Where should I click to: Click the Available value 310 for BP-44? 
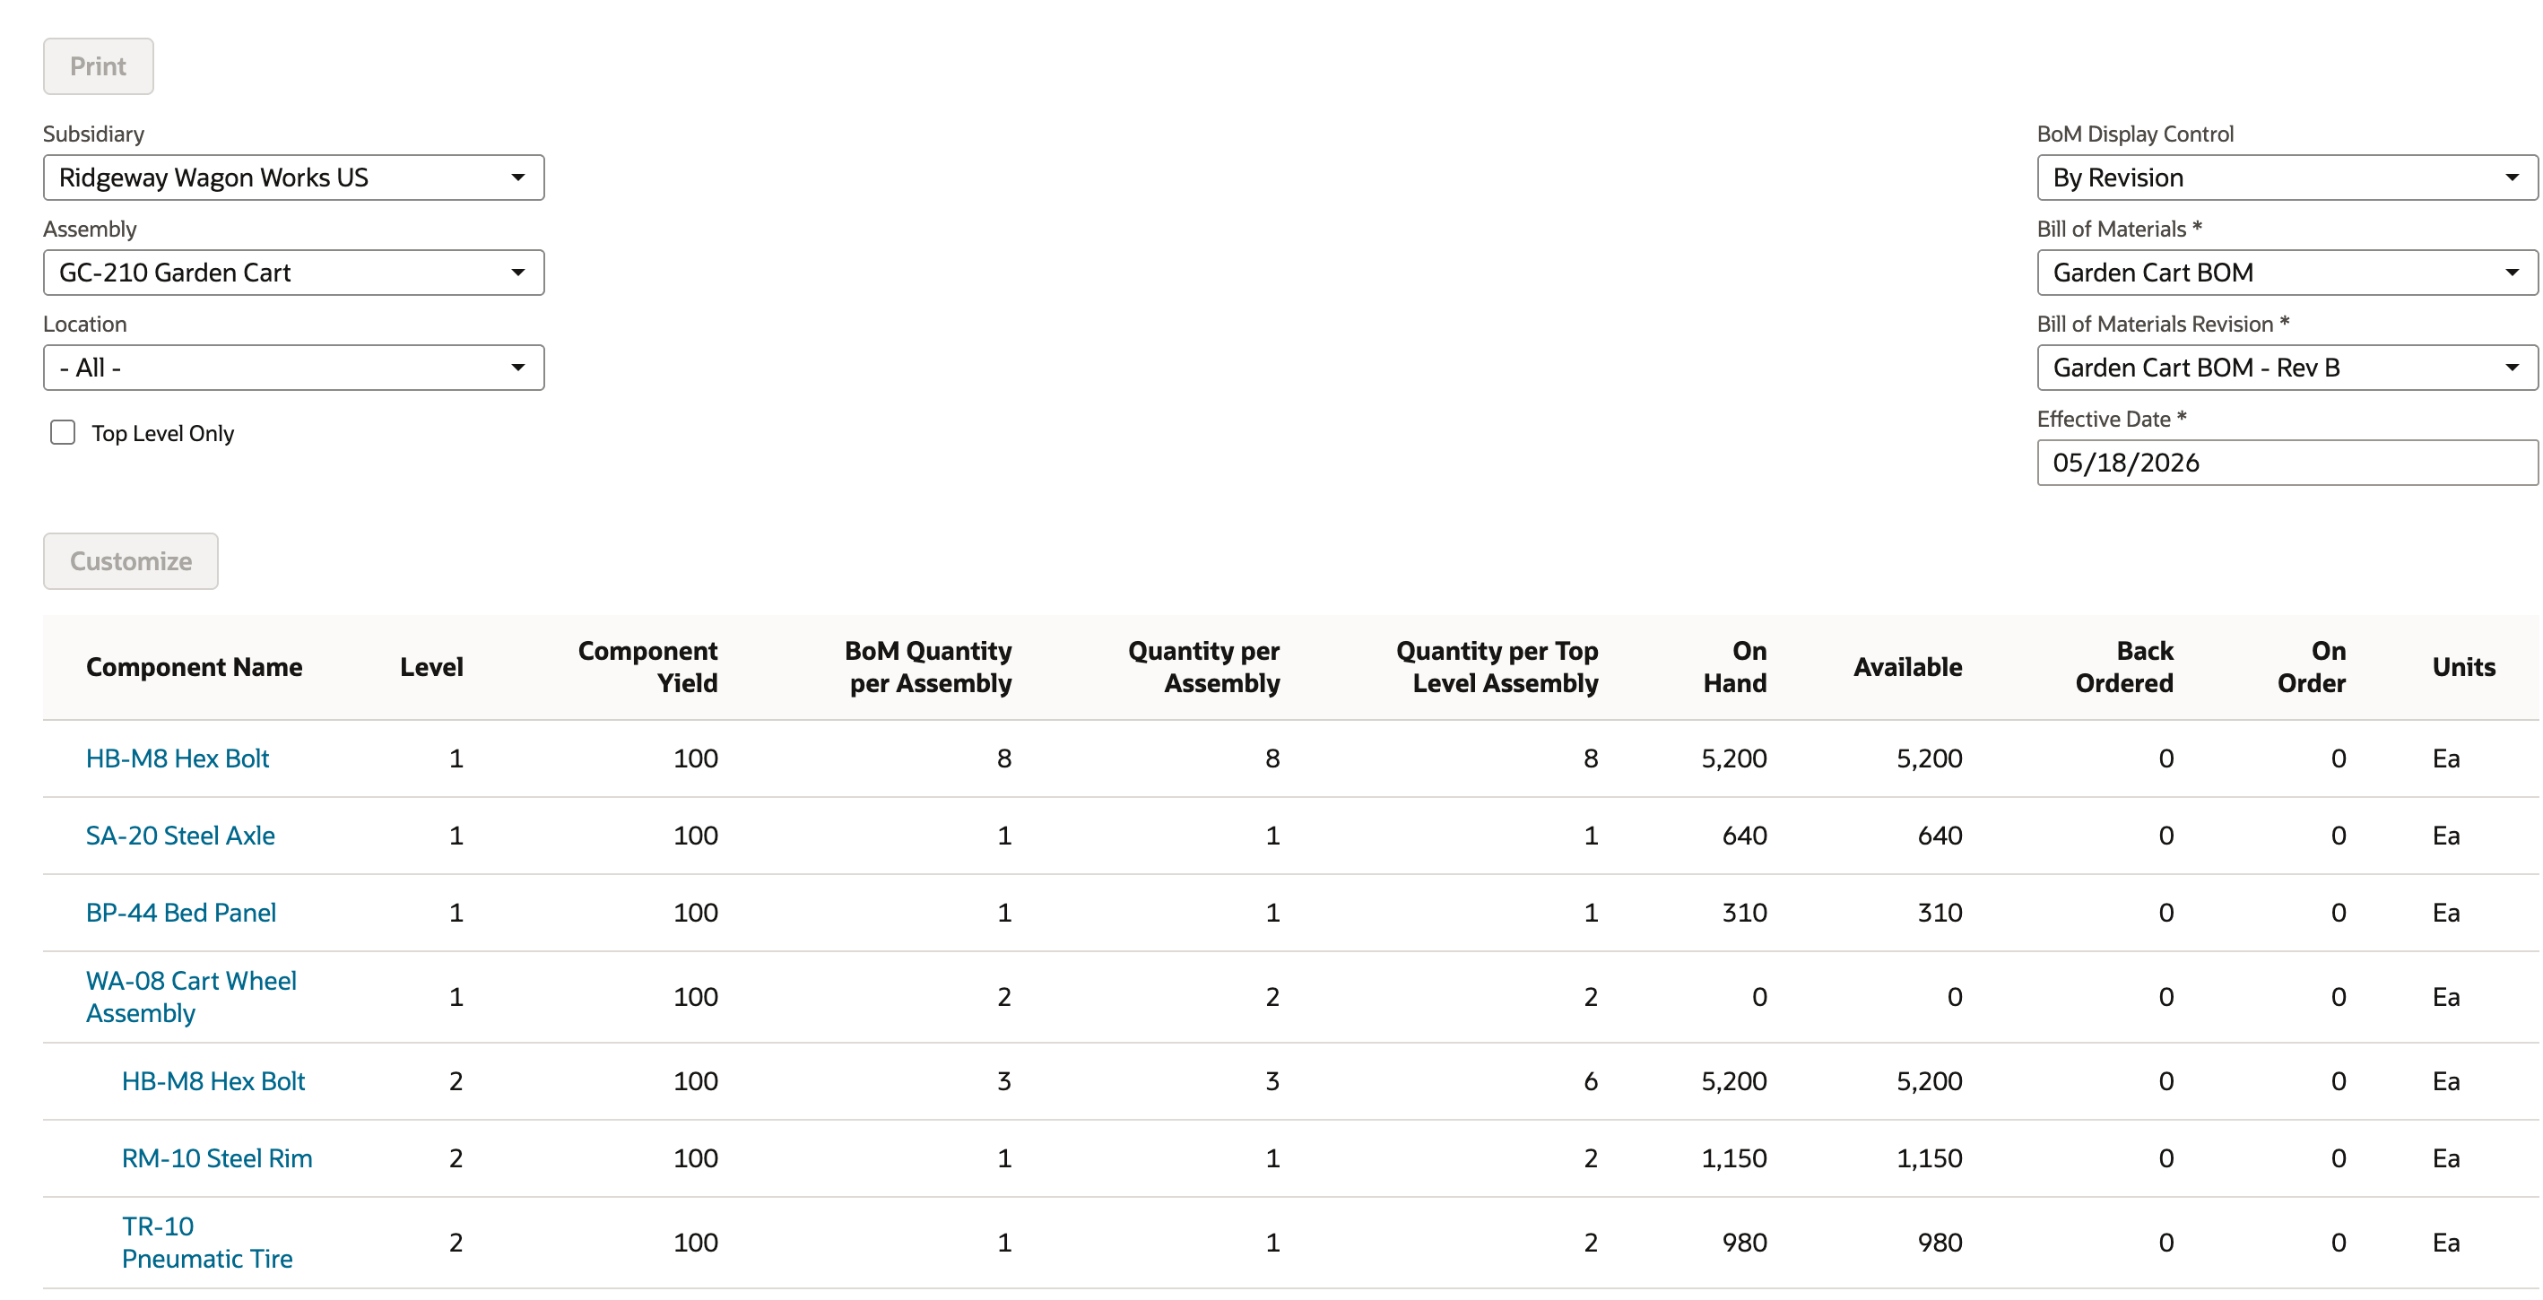coord(1940,912)
